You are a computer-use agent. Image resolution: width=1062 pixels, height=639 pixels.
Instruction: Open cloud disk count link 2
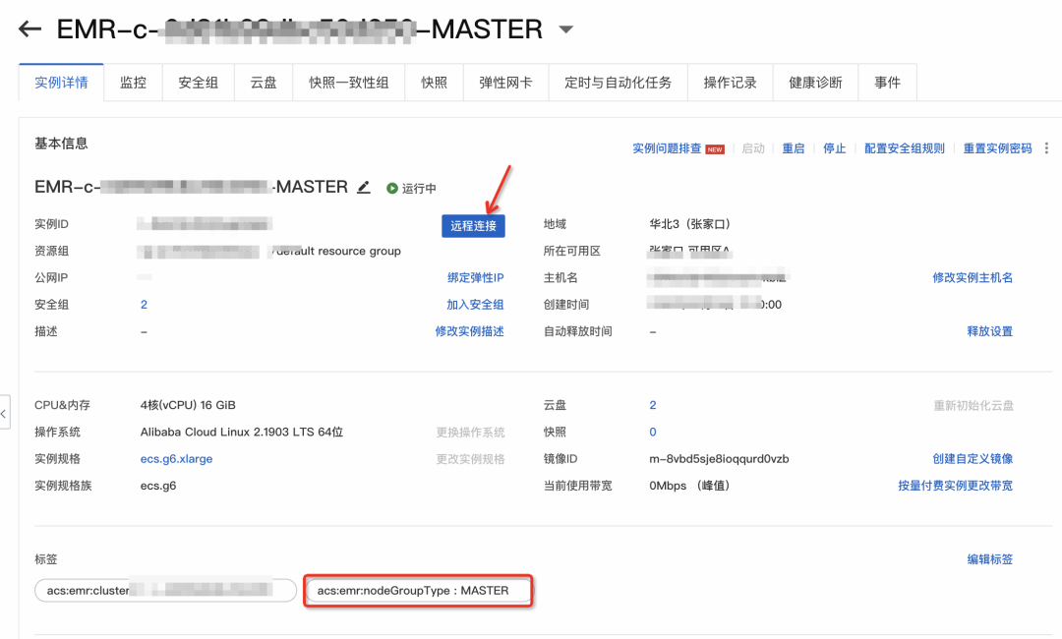[x=653, y=405]
